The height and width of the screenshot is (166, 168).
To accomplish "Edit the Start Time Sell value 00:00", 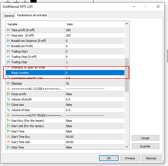I will (95, 142).
